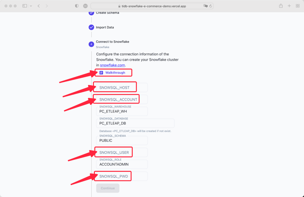Select the SNOWSQL_WAREHOUSE field PC_ETLEAP_WH

pyautogui.click(x=122, y=111)
